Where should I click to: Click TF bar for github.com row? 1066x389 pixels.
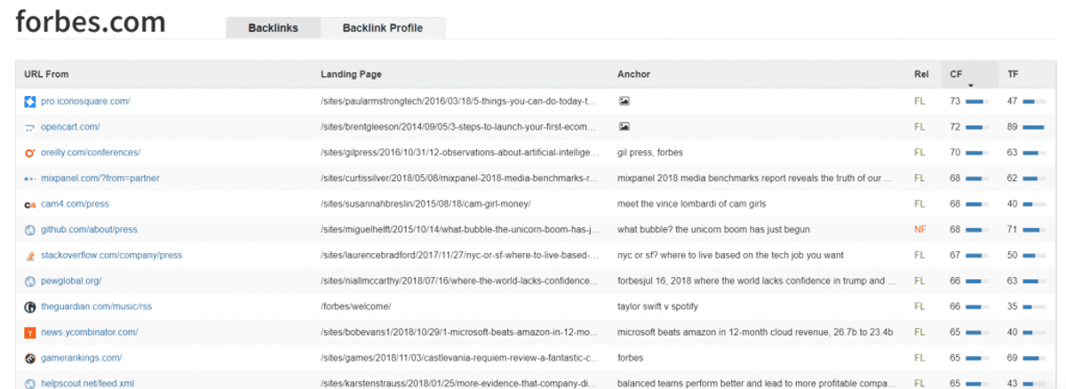click(1034, 229)
